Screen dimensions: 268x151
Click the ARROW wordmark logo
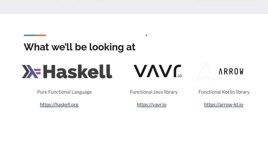coord(231,71)
